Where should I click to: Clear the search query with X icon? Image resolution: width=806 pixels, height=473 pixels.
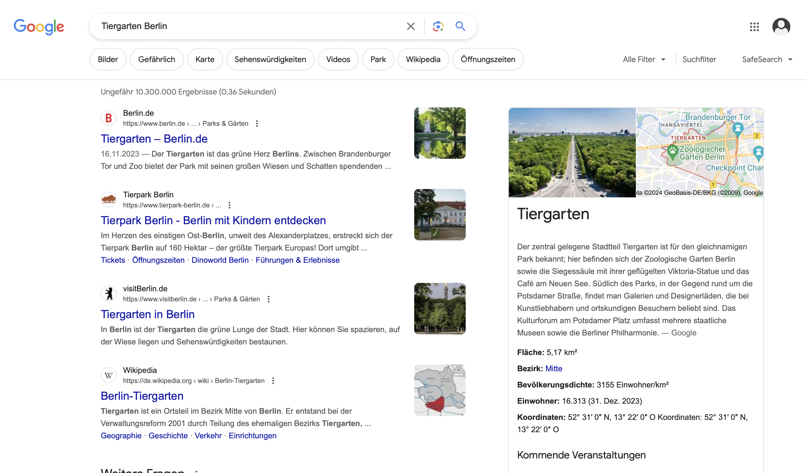pyautogui.click(x=411, y=26)
